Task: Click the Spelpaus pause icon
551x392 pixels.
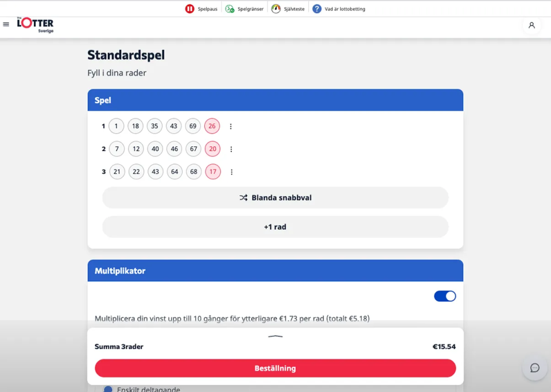Action: (x=189, y=9)
